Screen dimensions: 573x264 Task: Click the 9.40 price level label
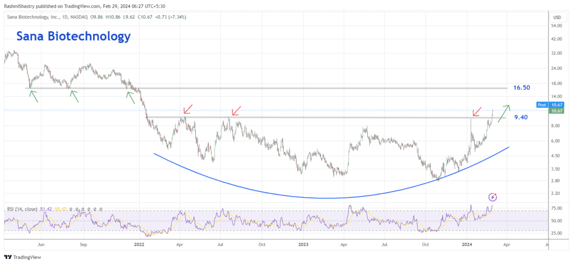[521, 118]
